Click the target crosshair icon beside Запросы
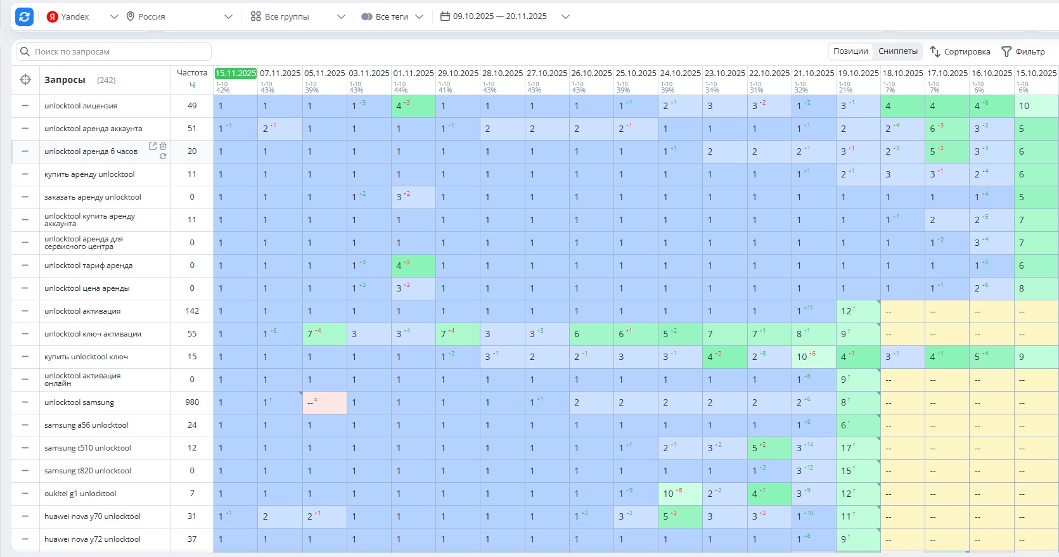 (x=25, y=80)
